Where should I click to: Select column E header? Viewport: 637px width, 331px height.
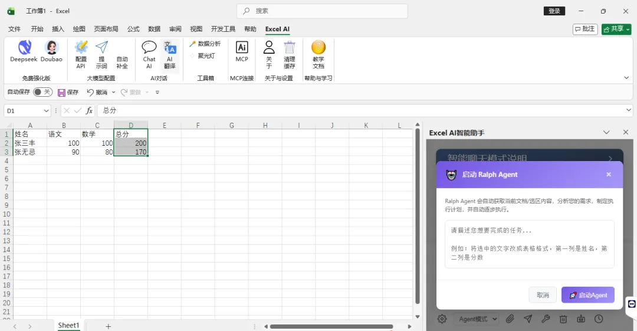click(x=165, y=125)
